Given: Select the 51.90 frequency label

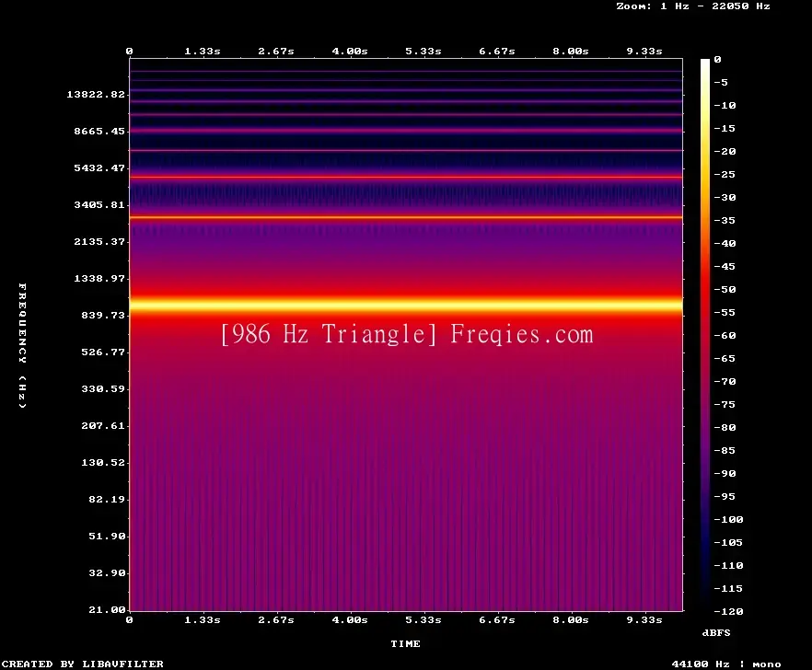Looking at the screenshot, I should (107, 536).
